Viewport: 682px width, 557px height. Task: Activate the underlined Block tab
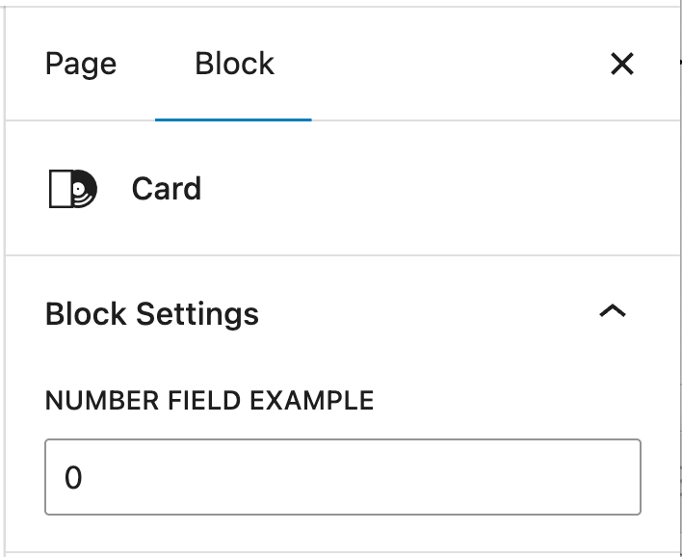(x=234, y=65)
